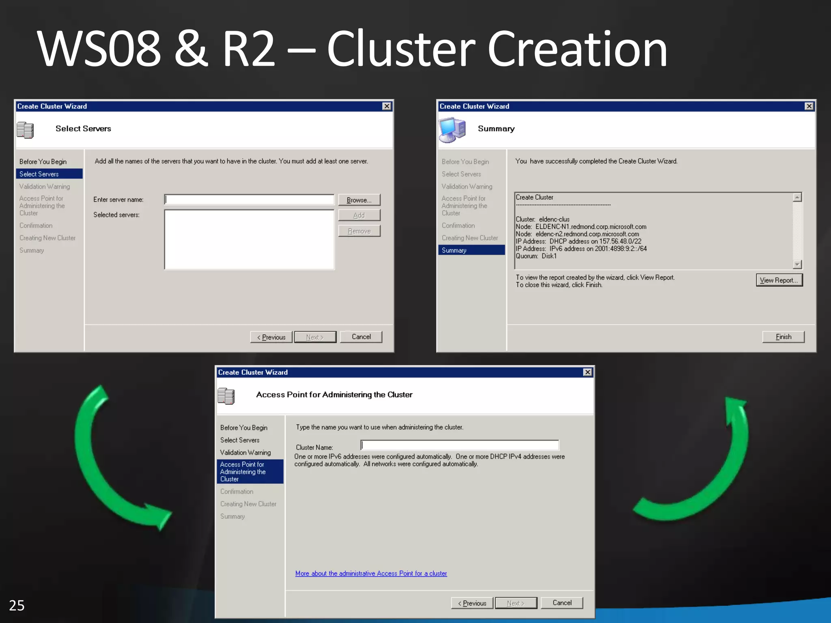Select 'Before You Begin' step in Access Point wizard
The image size is (831, 623).
click(x=244, y=428)
